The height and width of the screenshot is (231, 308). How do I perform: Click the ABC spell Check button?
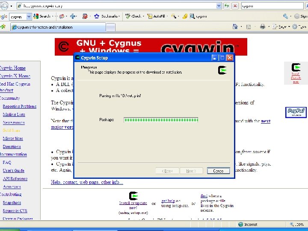133,16
